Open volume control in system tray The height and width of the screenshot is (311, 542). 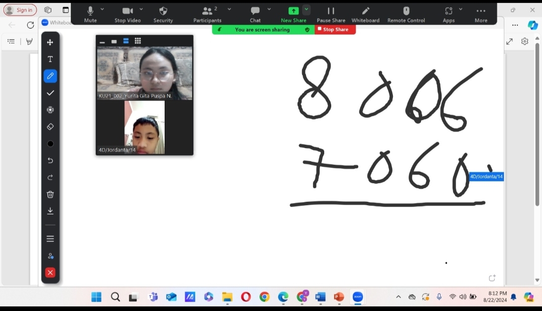(x=463, y=297)
